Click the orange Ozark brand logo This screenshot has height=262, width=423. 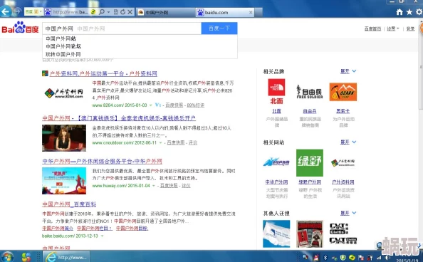coord(343,92)
